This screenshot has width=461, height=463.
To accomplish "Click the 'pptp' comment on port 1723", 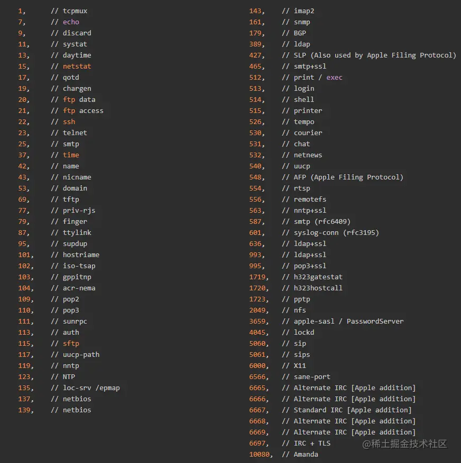I will click(x=302, y=299).
